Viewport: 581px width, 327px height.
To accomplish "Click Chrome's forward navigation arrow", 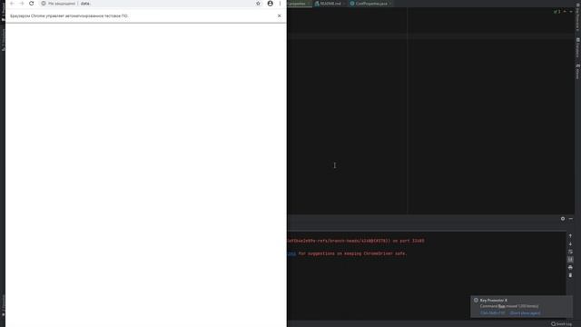I will coord(22,4).
